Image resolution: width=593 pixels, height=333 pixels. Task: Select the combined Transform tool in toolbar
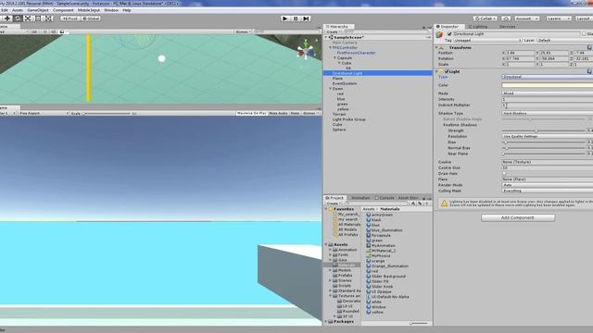[48, 18]
